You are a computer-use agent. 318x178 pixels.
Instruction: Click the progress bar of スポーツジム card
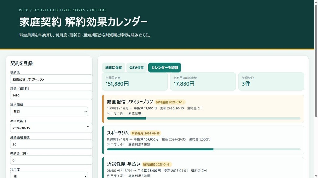coord(204,150)
